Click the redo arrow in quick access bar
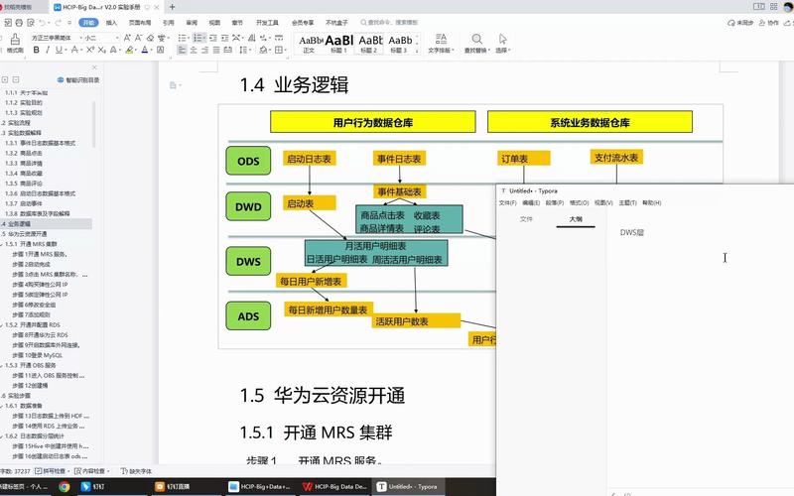 pyautogui.click(x=59, y=22)
